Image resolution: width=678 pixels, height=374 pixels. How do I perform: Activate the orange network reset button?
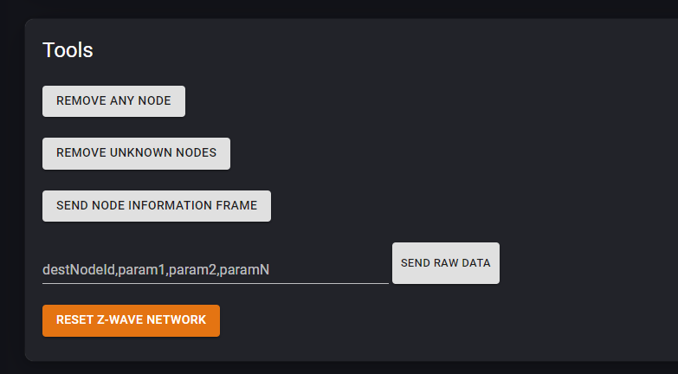coord(131,320)
